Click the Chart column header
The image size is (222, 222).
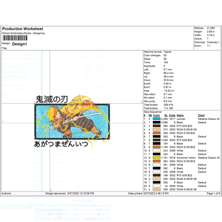tap(201, 115)
